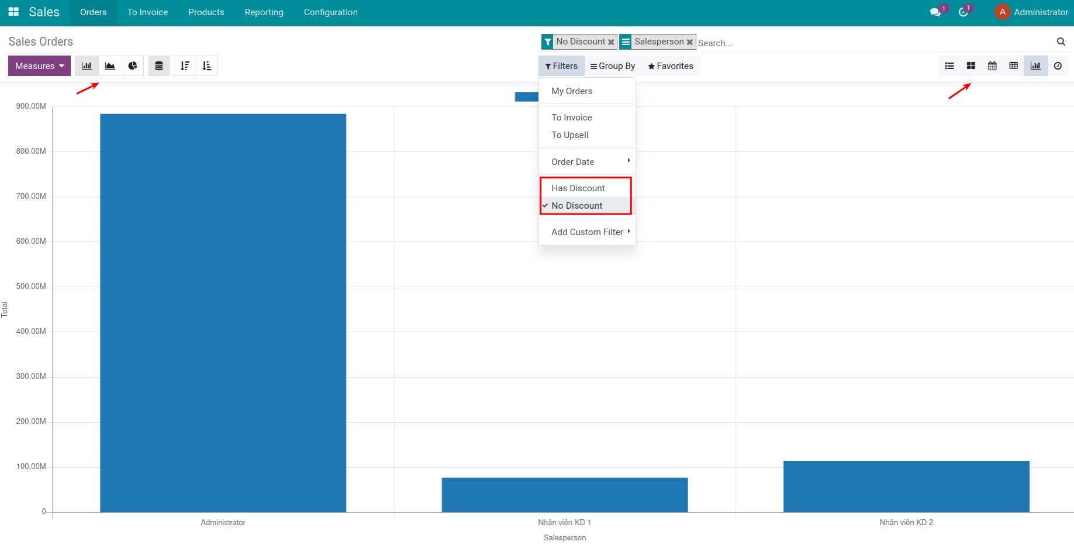Open the pivot table view
1074x545 pixels.
click(1013, 66)
